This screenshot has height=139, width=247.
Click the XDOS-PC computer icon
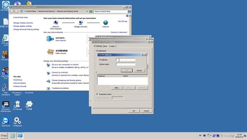[x=56, y=23]
